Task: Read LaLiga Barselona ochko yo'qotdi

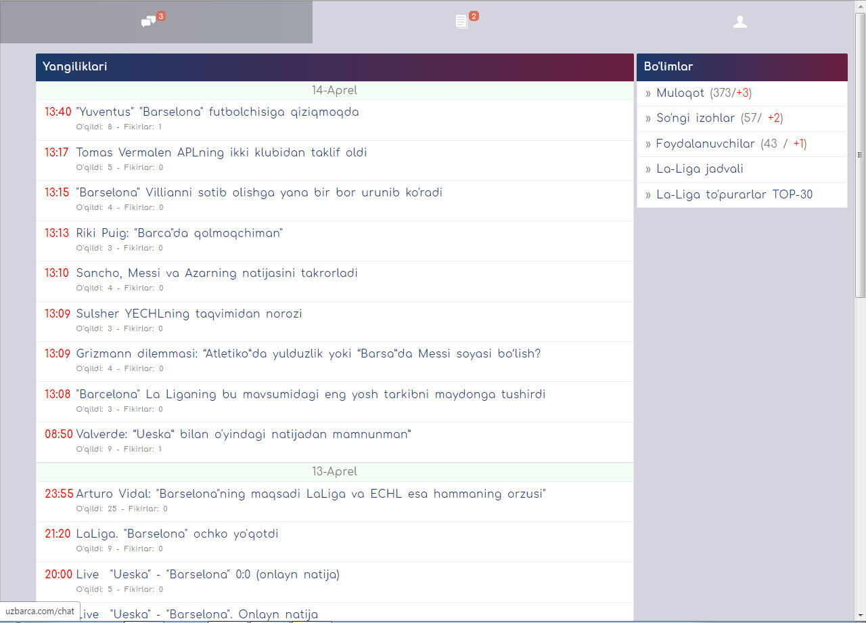Action: [x=177, y=534]
